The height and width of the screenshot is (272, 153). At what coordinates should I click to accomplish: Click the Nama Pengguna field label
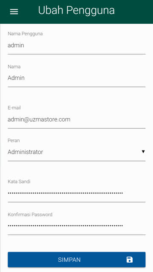click(25, 34)
